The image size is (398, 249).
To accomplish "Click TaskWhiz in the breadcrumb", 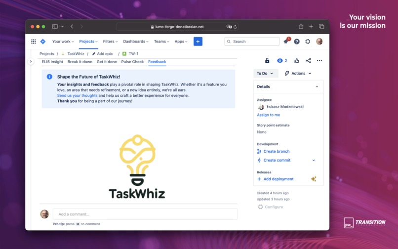I will tap(76, 54).
